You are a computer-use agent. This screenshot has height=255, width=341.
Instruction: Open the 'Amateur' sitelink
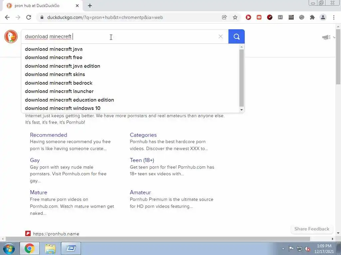[x=140, y=192]
